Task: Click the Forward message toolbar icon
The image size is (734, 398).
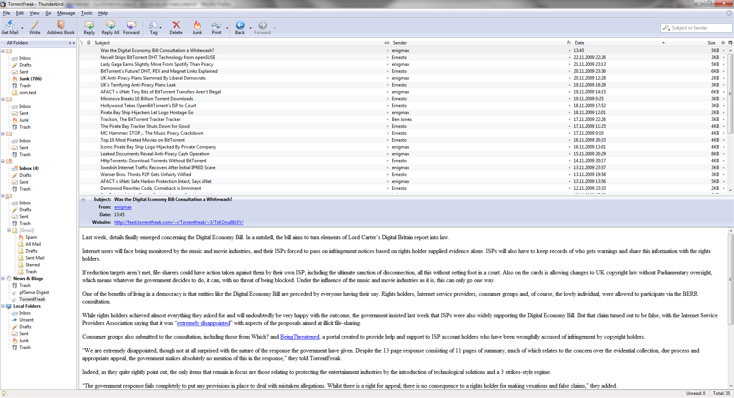Action: click(131, 25)
